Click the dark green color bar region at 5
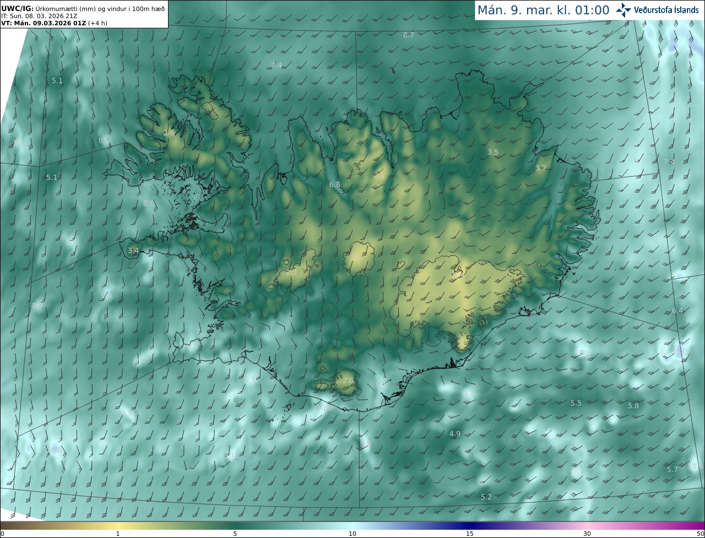Image resolution: width=705 pixels, height=538 pixels. coord(235,525)
